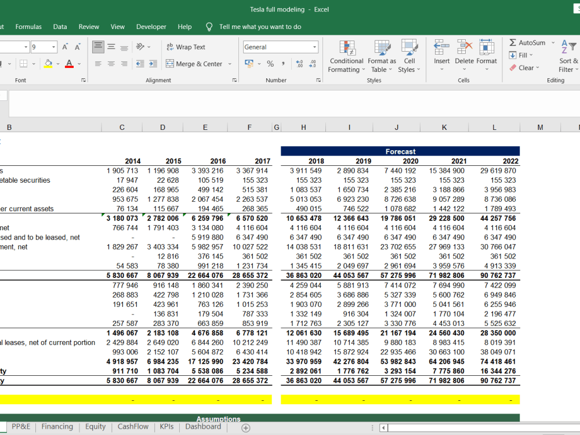Open the Conditional Formatting gallery

[346, 56]
